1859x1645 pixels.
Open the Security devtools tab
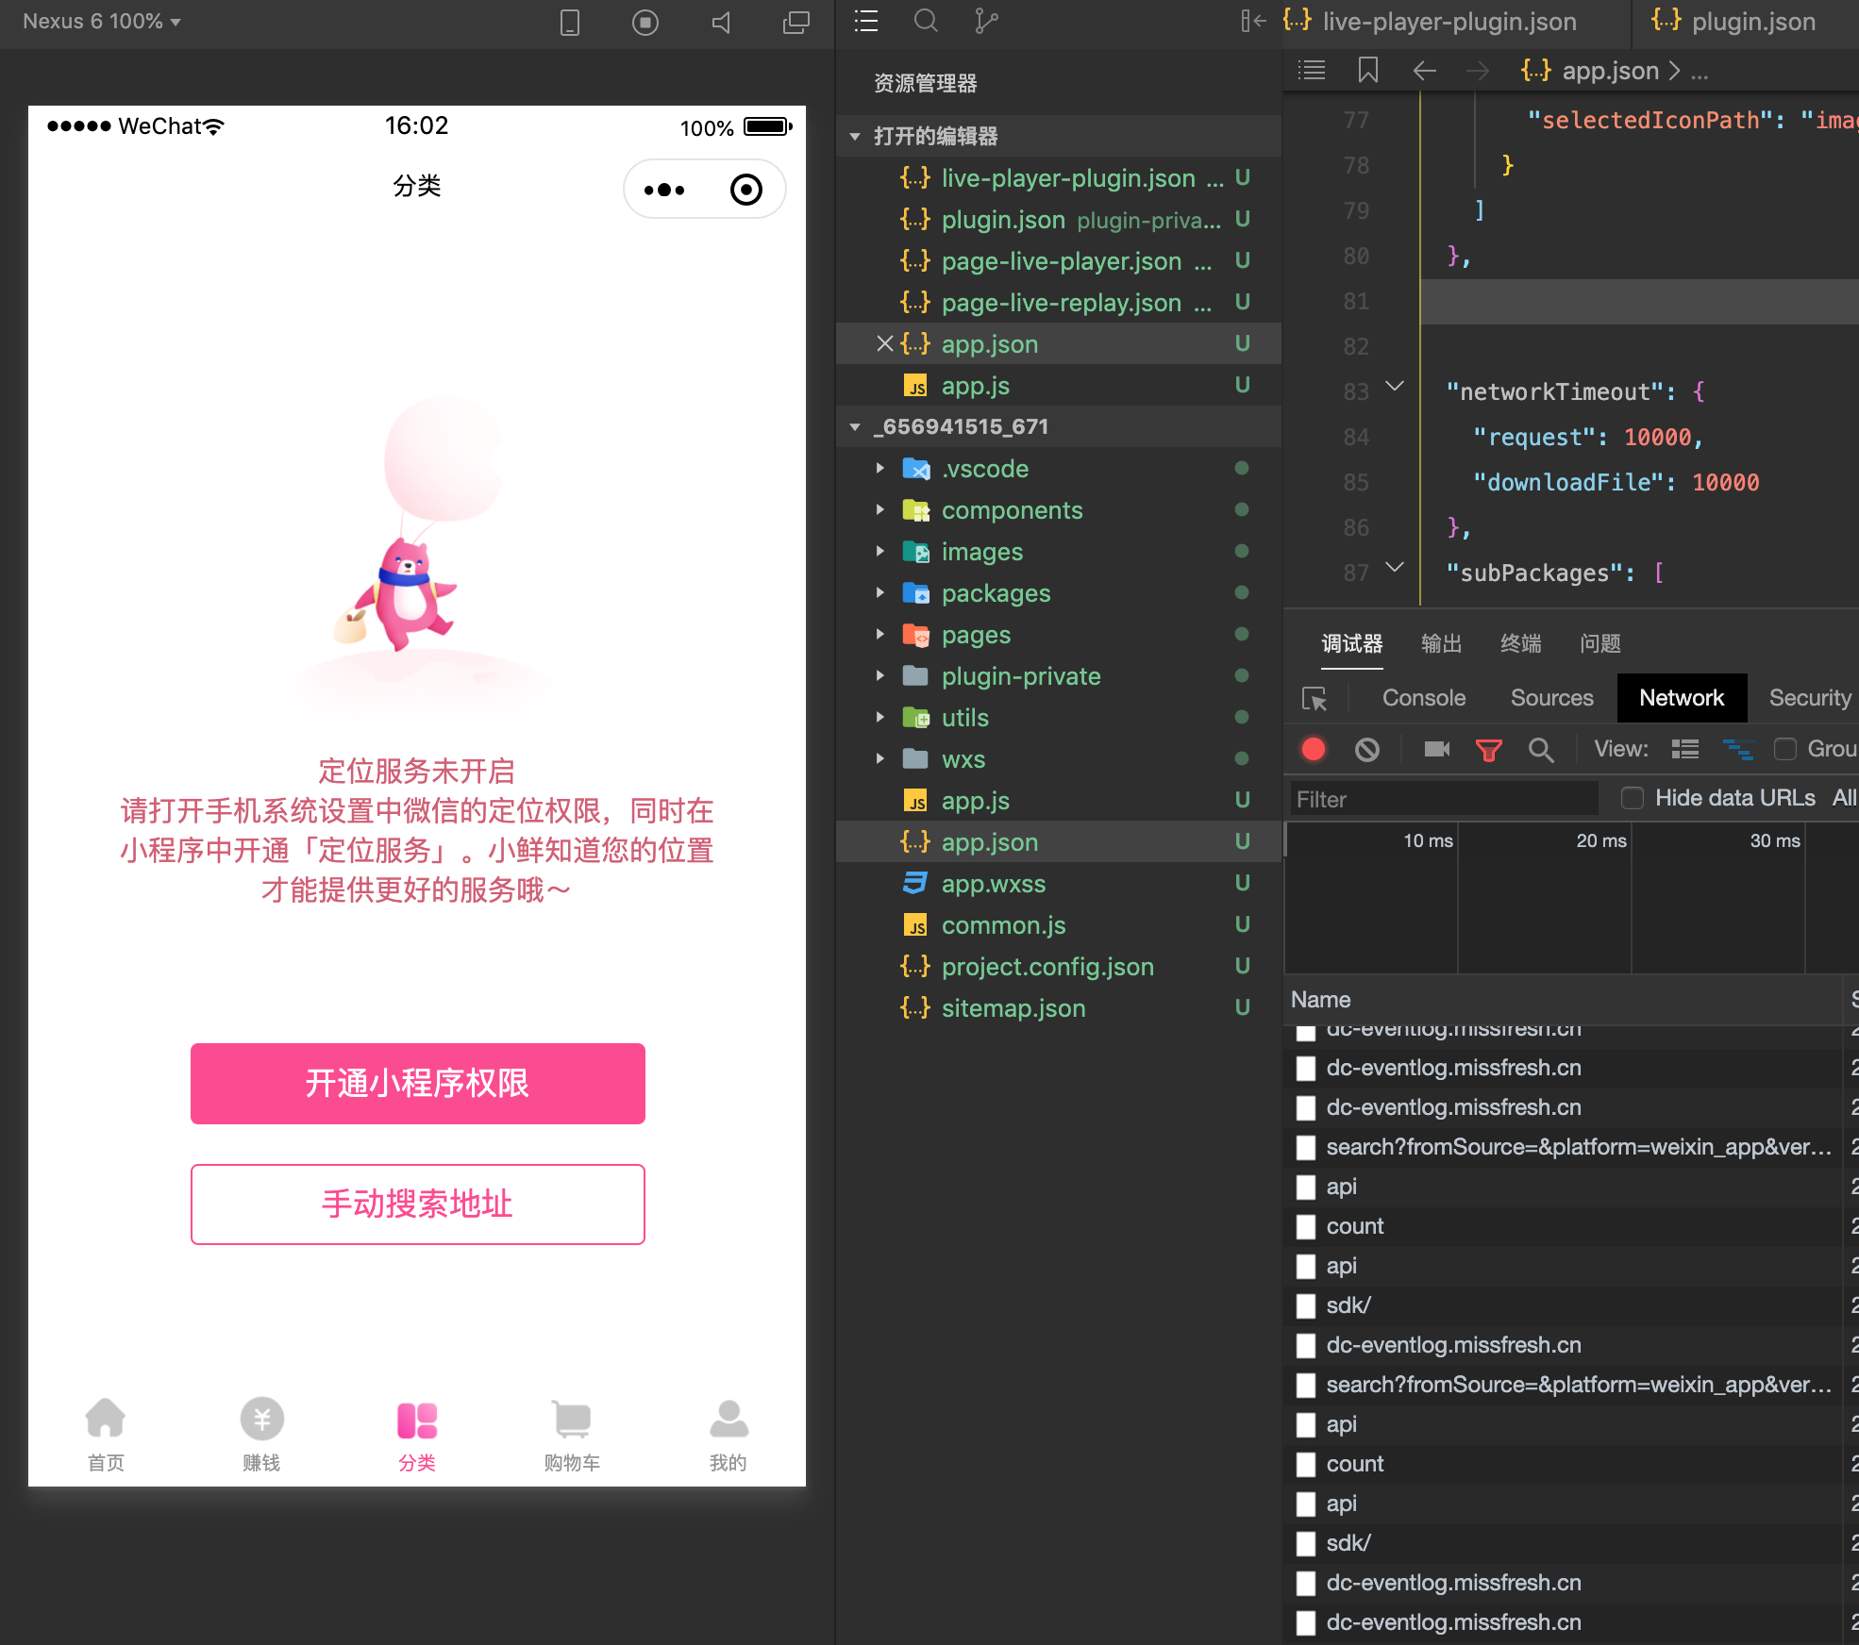tap(1810, 698)
